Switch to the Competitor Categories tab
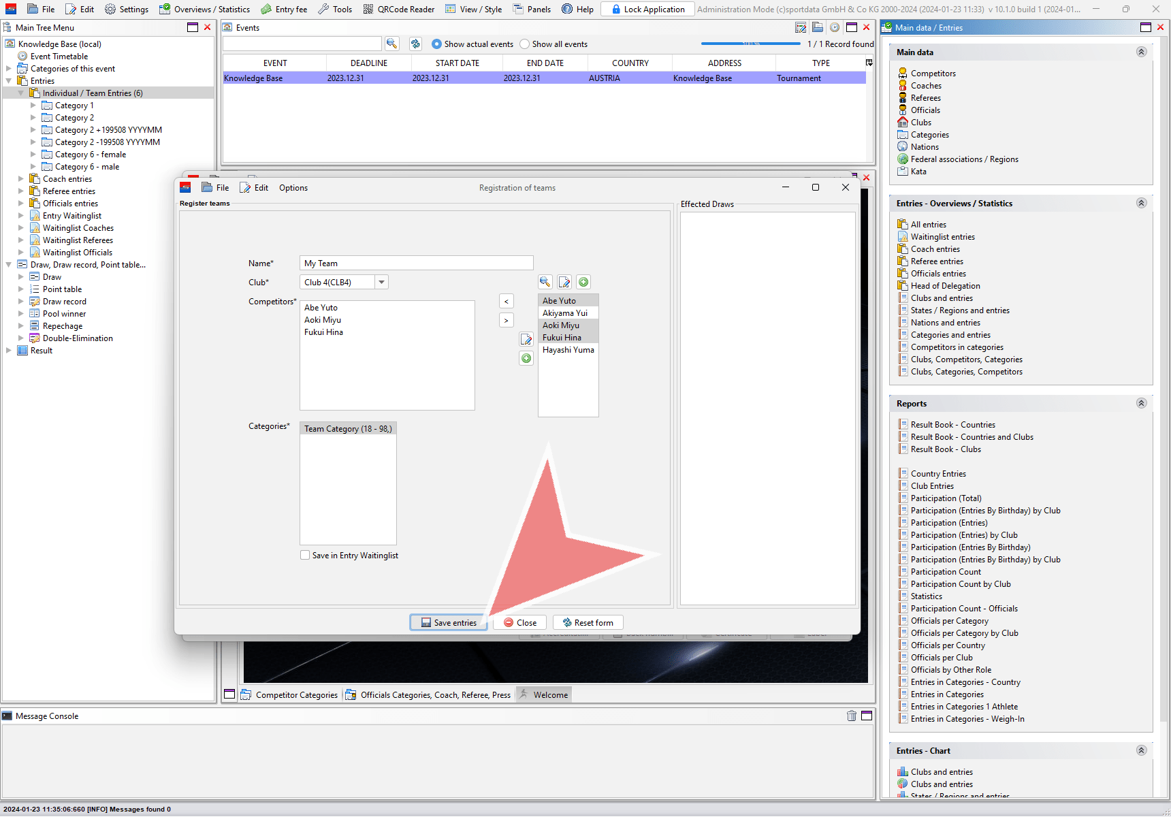Image resolution: width=1171 pixels, height=817 pixels. [x=290, y=695]
